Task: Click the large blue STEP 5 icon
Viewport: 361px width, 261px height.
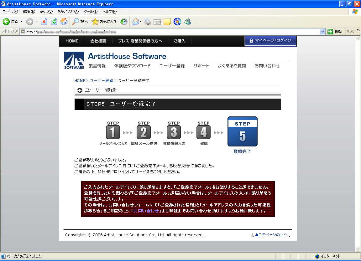Action: click(243, 131)
